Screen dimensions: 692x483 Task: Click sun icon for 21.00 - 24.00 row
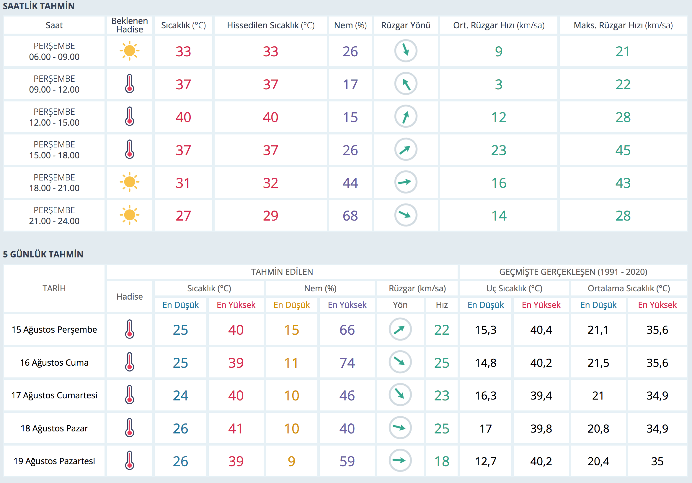pos(129,215)
